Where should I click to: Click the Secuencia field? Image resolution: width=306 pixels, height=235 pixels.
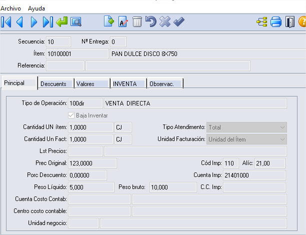(58, 42)
